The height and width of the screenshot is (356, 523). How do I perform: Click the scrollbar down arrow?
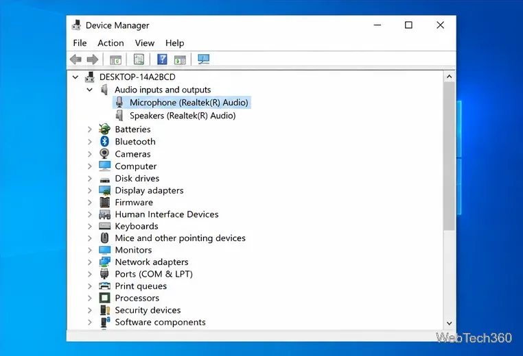[450, 323]
